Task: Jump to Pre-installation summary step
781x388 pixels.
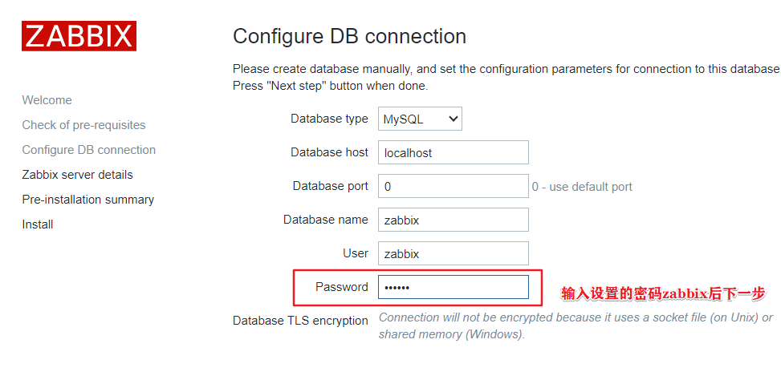Action: pyautogui.click(x=87, y=200)
